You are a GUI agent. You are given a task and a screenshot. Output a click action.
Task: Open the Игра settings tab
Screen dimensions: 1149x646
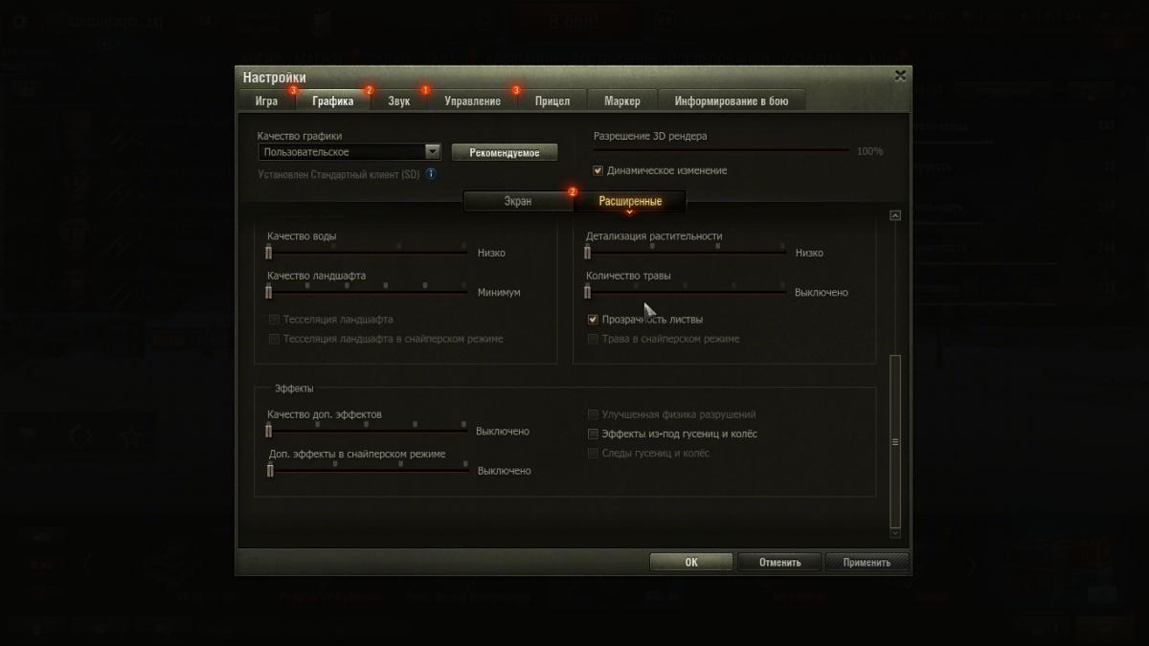(x=267, y=100)
